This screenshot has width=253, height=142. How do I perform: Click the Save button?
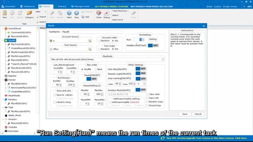point(185,114)
